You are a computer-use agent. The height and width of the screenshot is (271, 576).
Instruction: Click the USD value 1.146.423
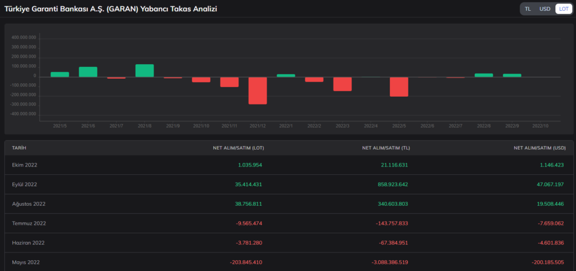[551, 165]
